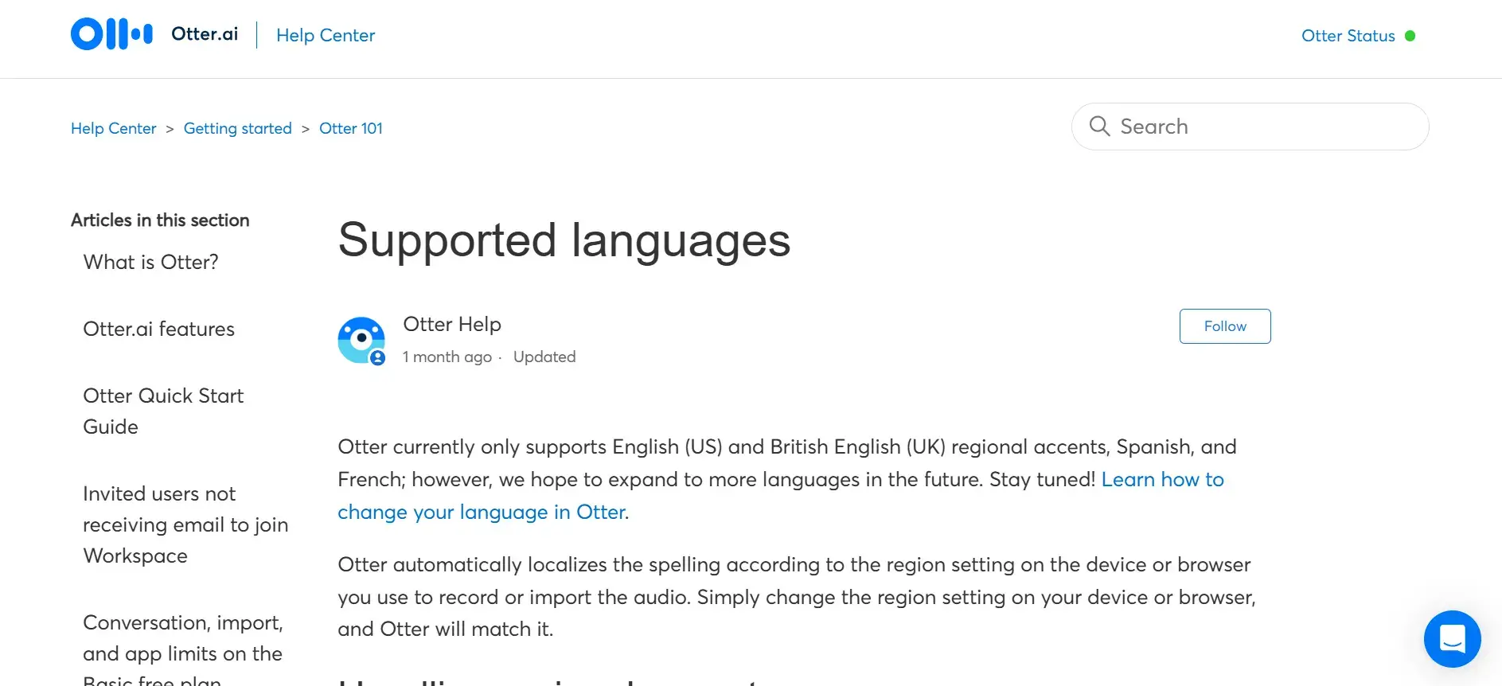This screenshot has width=1502, height=686.
Task: Follow this Supported languages article
Action: click(1224, 326)
